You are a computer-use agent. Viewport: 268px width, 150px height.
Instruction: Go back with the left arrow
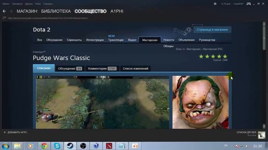tap(4, 11)
